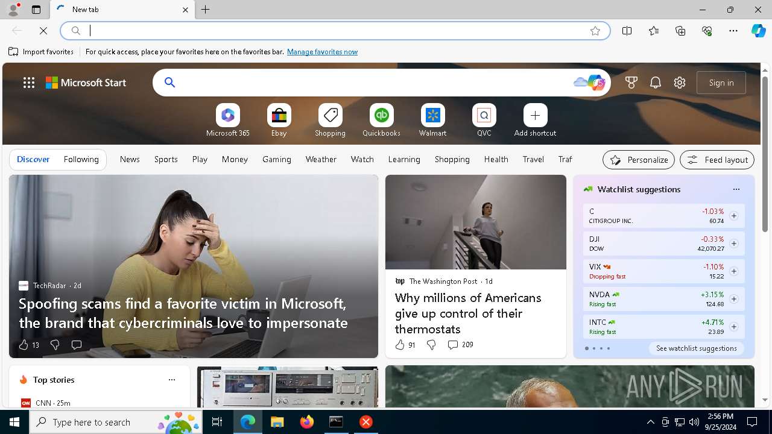Select the Discover feed tab
The height and width of the screenshot is (434, 772).
(33, 160)
